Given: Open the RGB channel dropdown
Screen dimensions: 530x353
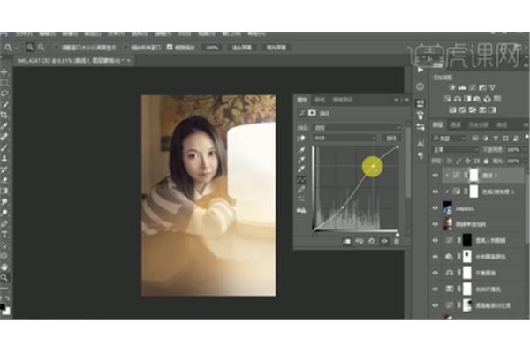Looking at the screenshot, I should point(344,138).
